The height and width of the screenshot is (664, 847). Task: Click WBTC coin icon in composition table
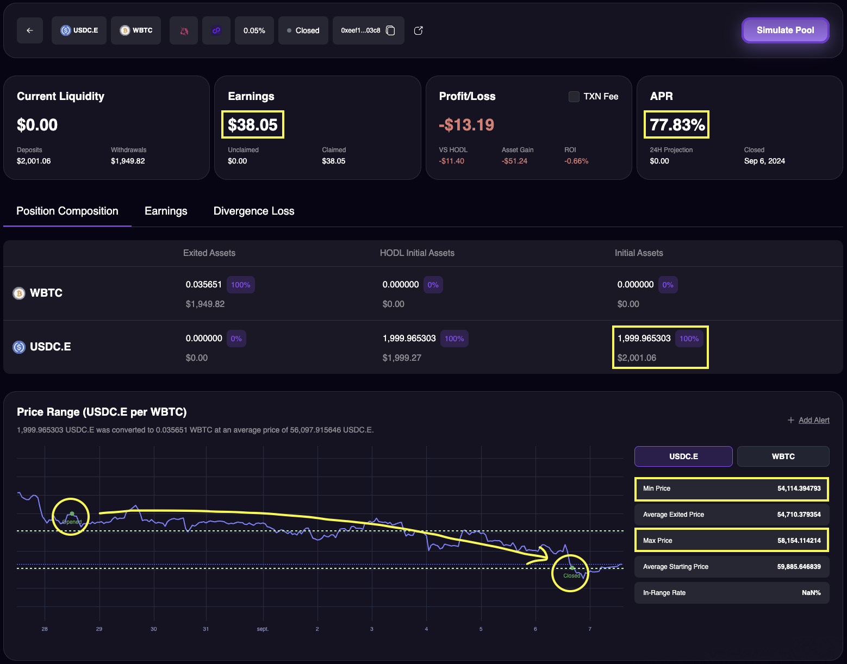click(19, 293)
